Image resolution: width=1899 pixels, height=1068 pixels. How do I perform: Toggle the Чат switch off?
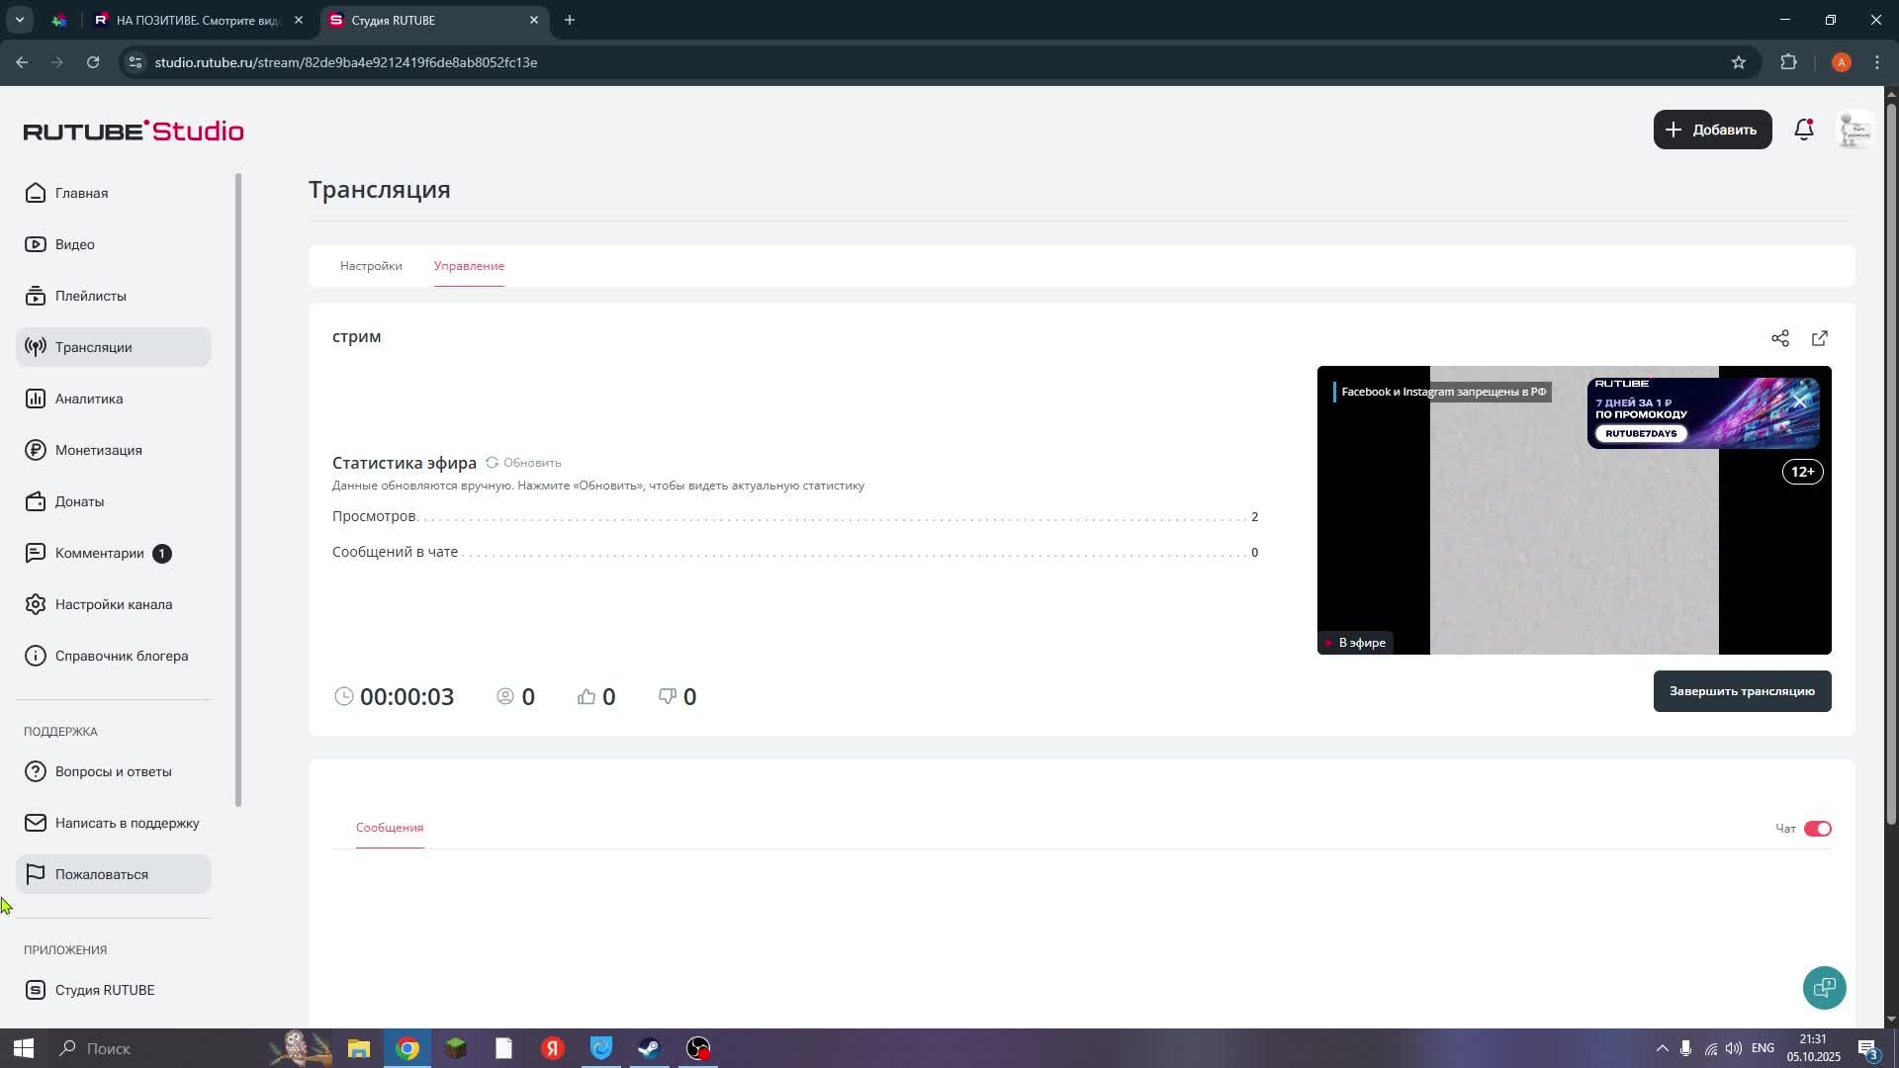tap(1817, 829)
